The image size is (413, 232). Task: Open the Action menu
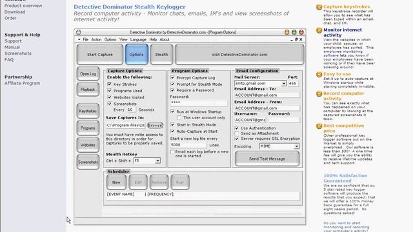pyautogui.click(x=96, y=39)
